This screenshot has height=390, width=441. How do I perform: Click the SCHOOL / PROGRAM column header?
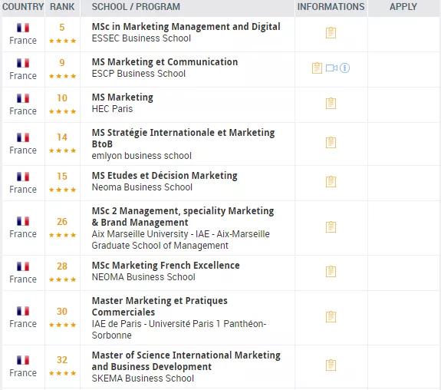[136, 7]
